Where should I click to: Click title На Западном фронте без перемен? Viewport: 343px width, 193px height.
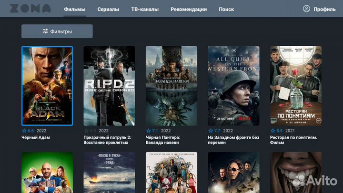tap(233, 140)
